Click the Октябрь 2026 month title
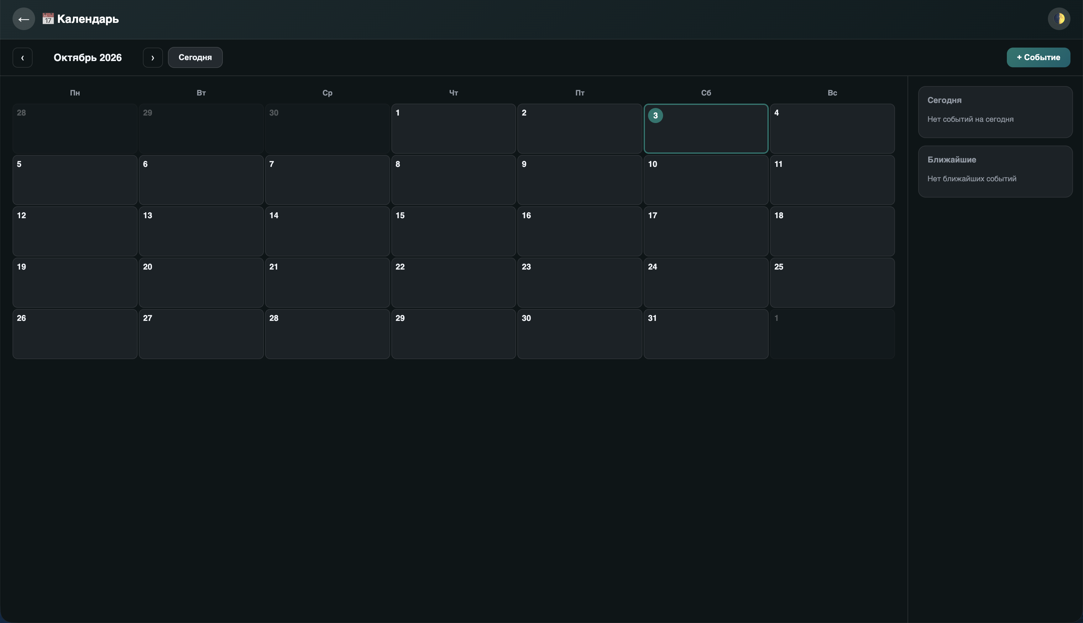Image resolution: width=1083 pixels, height=623 pixels. (x=87, y=57)
